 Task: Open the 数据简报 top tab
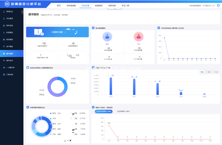click(x=99, y=5)
